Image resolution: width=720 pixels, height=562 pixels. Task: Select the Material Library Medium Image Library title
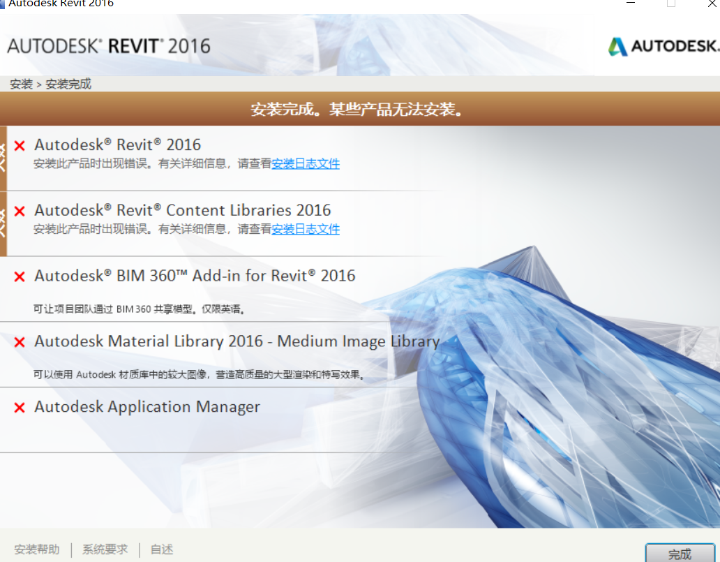[x=237, y=341]
